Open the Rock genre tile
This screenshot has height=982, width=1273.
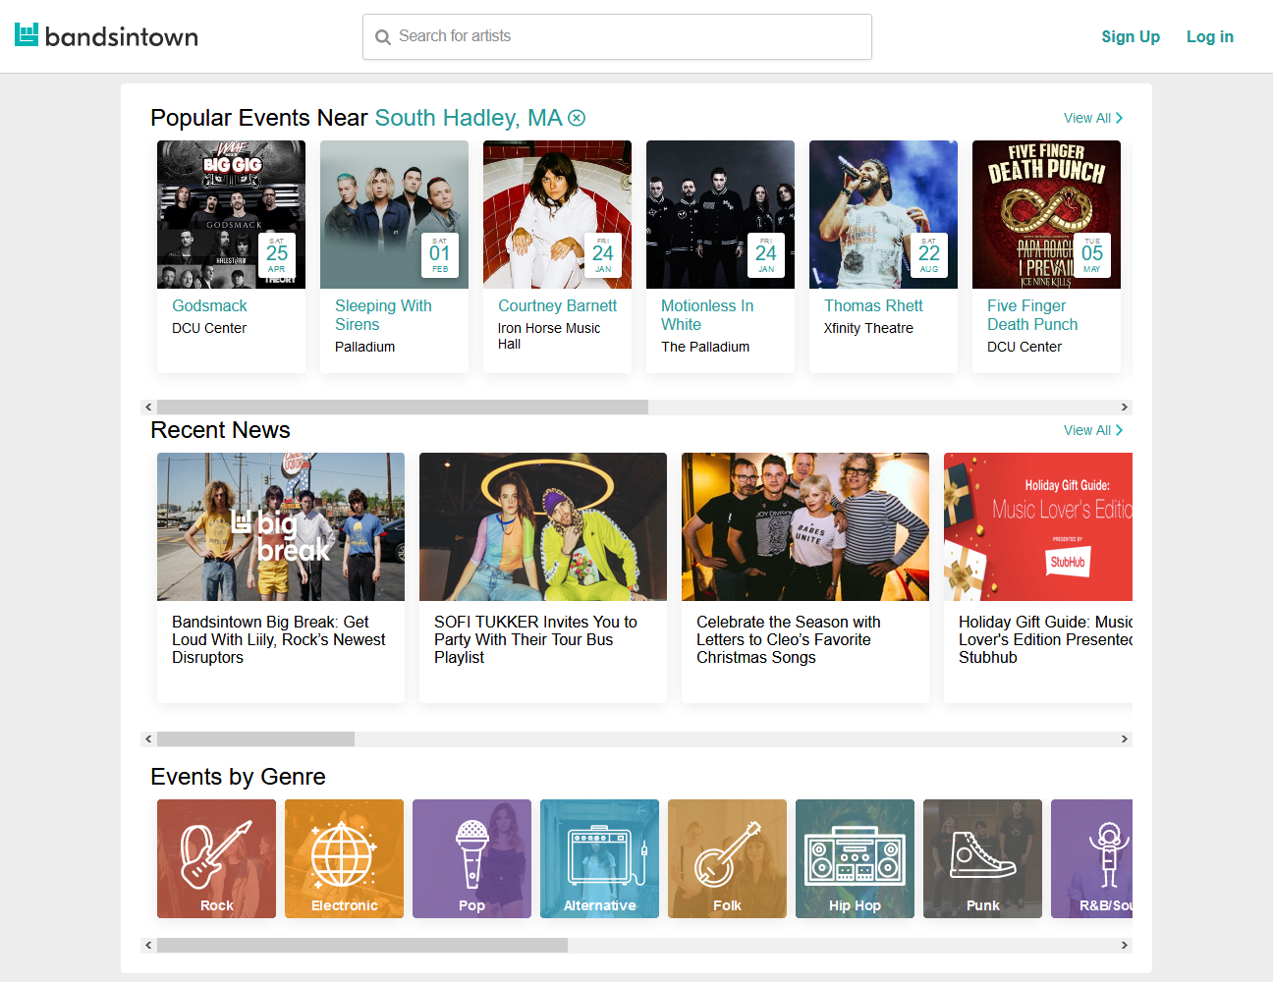pos(216,858)
